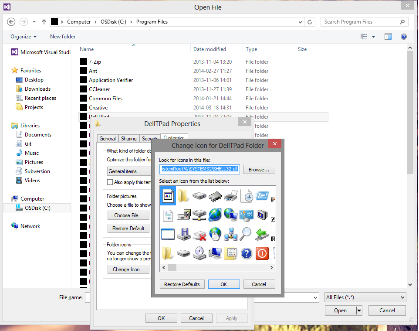Toggle the preview pane in the file dialog

click(387, 36)
